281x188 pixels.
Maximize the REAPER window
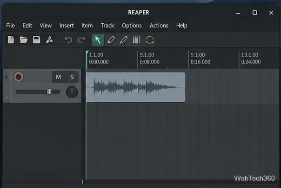pos(254,13)
